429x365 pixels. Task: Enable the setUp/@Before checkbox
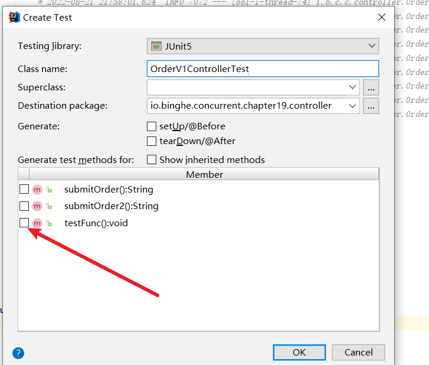point(152,126)
